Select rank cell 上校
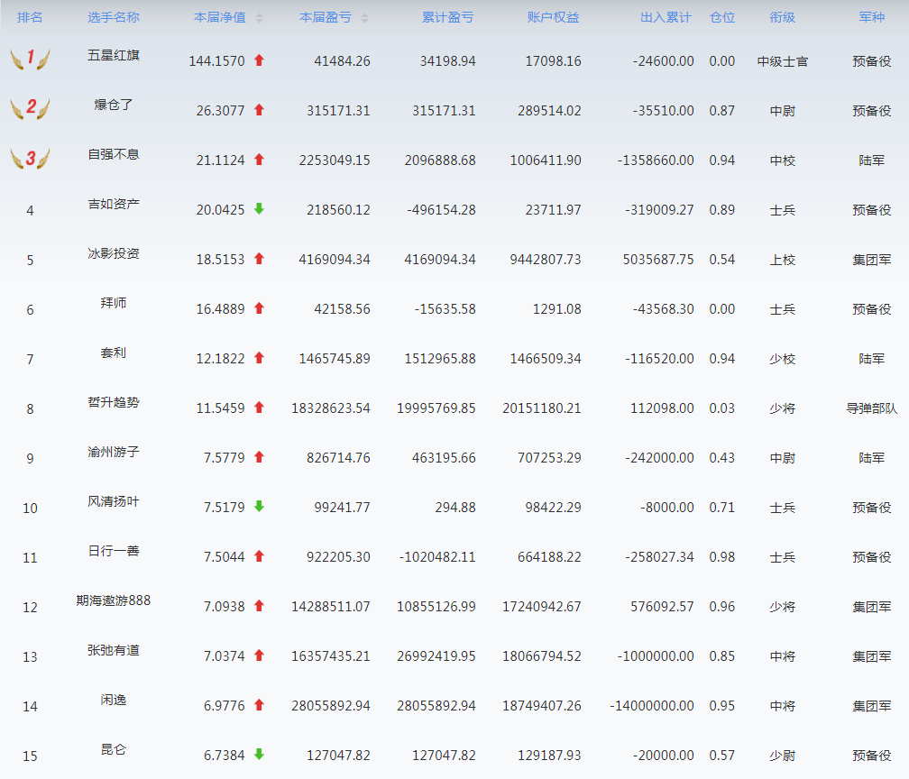Screen dimensions: 909x779 tap(782, 260)
